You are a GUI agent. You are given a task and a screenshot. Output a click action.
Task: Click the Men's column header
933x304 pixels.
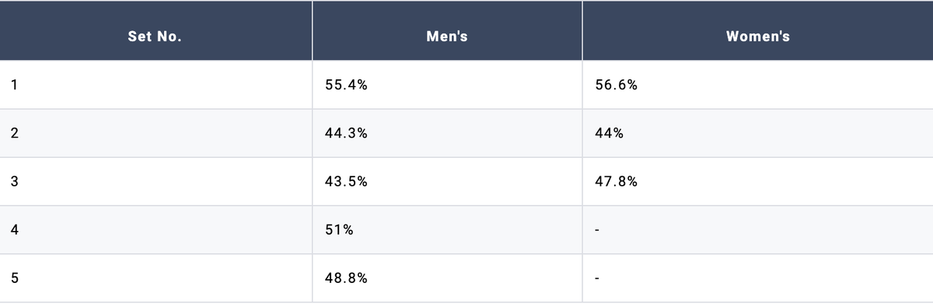click(x=447, y=31)
